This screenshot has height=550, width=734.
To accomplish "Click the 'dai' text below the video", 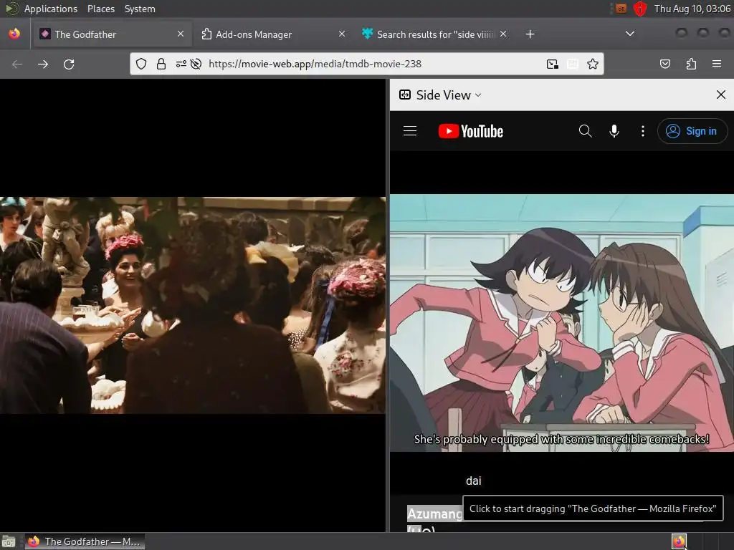I will (x=473, y=481).
